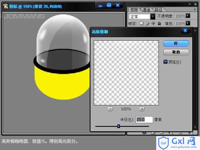Zoom out preview with minus button

(x=111, y=109)
